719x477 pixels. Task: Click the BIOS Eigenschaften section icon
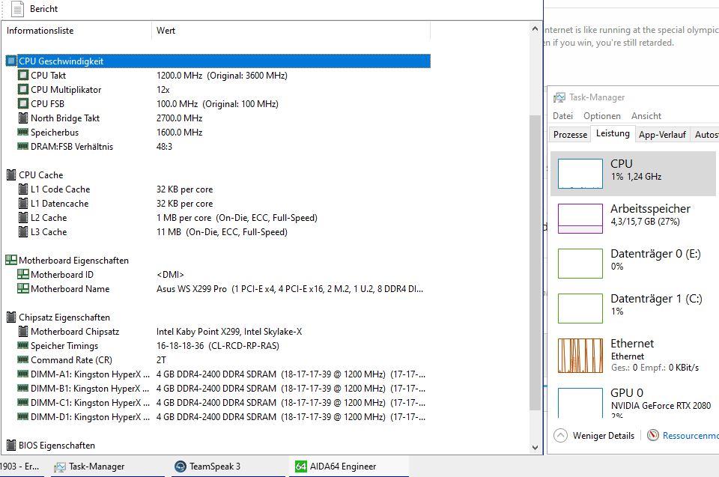(11, 446)
